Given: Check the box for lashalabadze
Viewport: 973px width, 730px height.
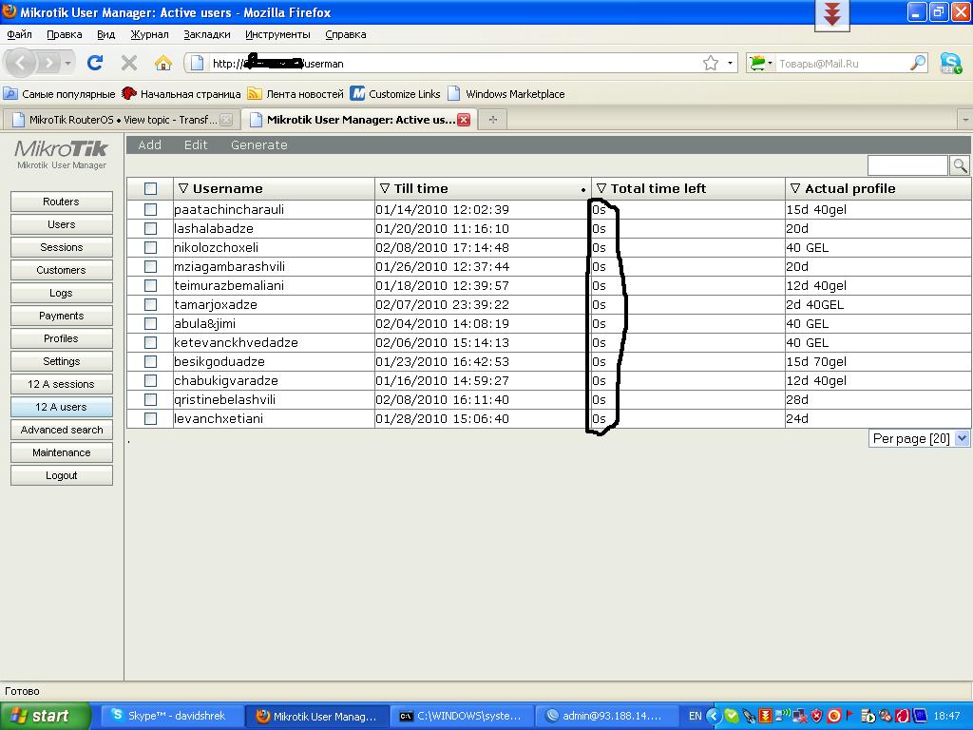Looking at the screenshot, I should tap(150, 228).
